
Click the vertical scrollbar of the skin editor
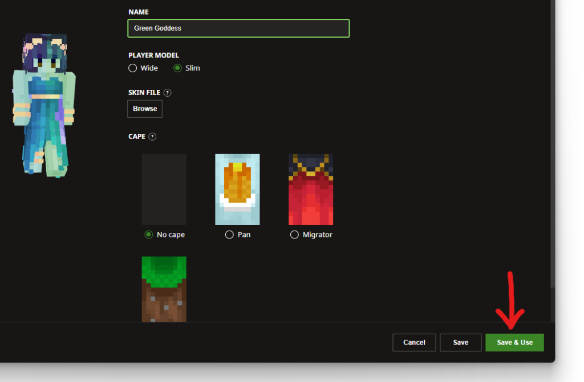[551, 142]
